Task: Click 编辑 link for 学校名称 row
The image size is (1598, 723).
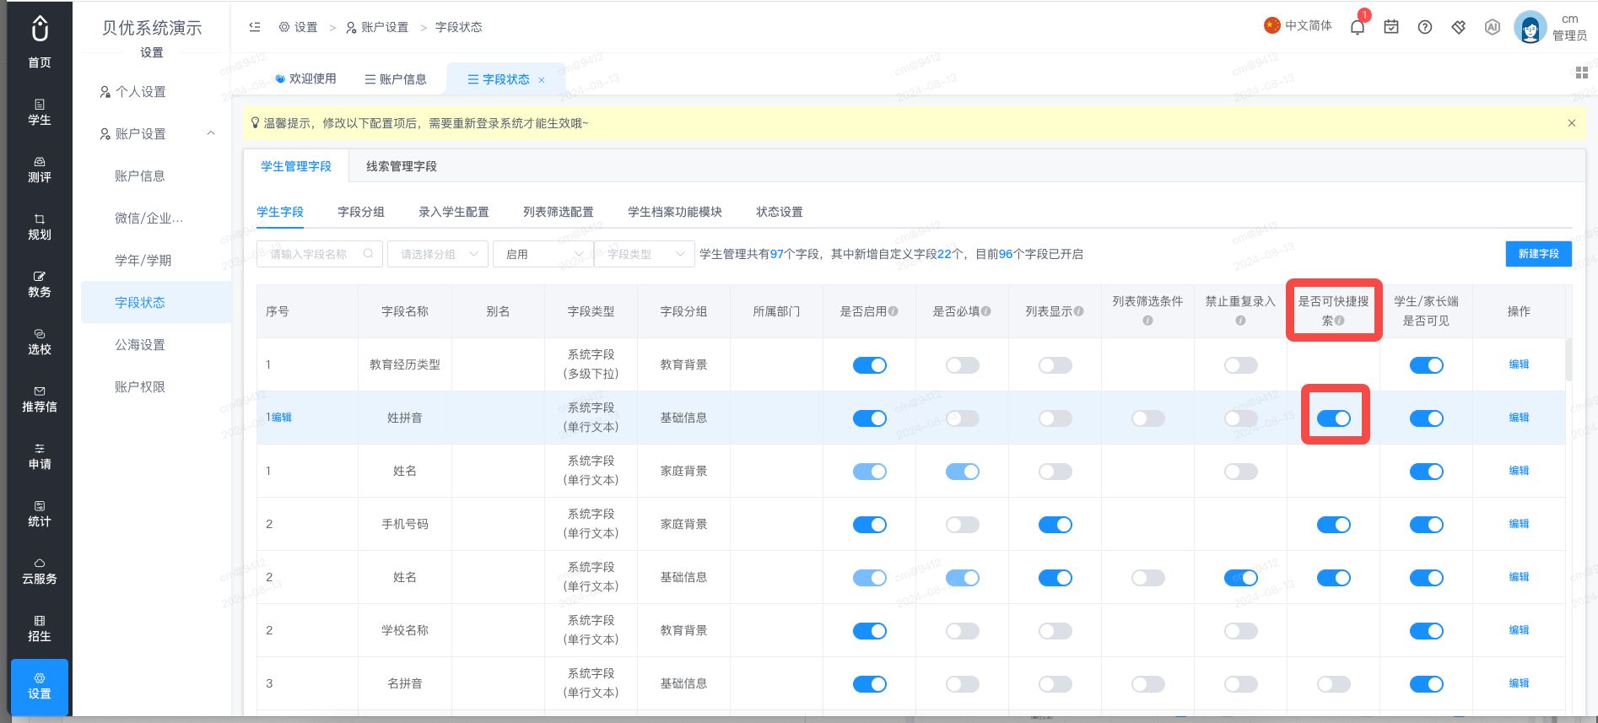Action: (x=1519, y=630)
